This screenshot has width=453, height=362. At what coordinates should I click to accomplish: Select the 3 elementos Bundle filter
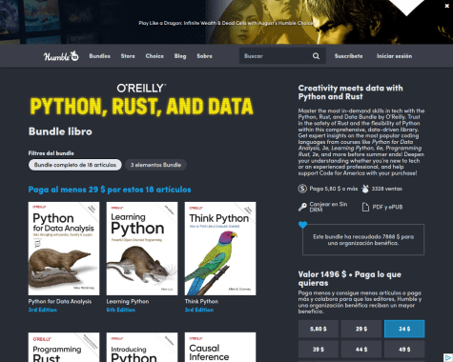155,165
